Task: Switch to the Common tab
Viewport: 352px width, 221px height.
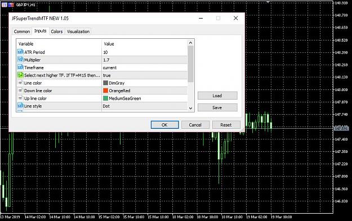Action: click(22, 31)
